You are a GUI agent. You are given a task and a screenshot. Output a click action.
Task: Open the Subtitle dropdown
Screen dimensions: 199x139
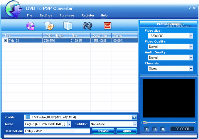coord(135,124)
